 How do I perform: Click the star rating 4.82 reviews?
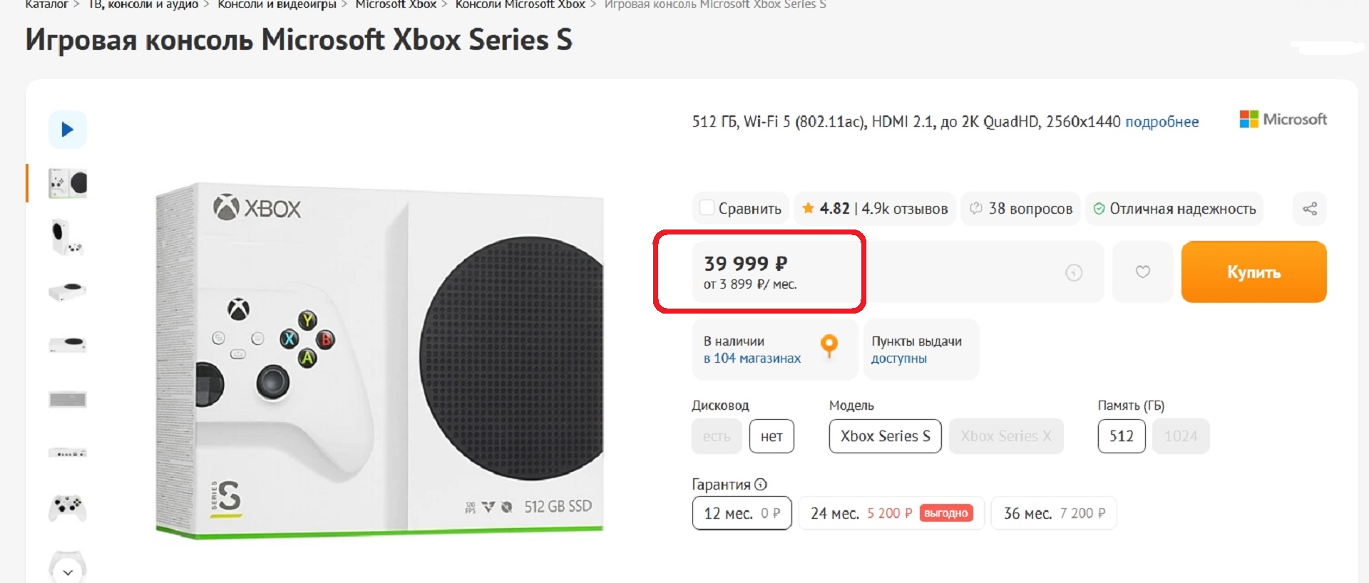875,209
